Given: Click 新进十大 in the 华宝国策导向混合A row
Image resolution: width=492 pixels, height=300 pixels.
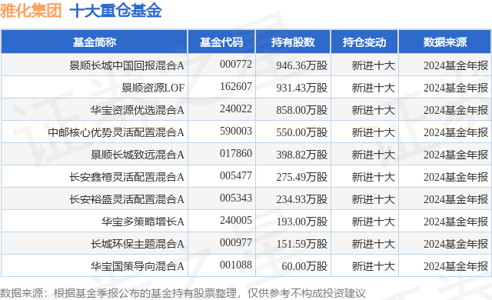Looking at the screenshot, I should 373,266.
